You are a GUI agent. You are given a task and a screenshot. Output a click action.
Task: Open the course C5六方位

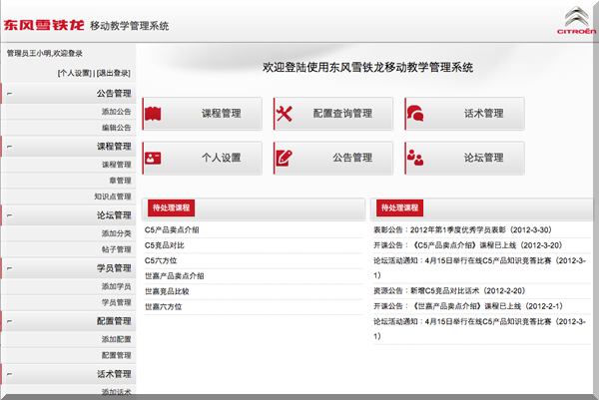(161, 260)
